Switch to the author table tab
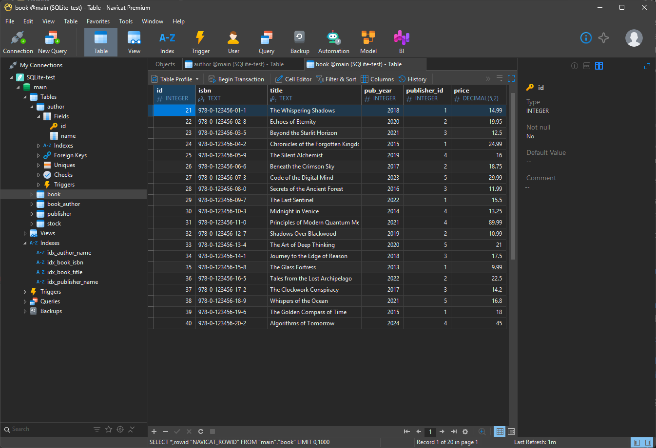 [239, 64]
